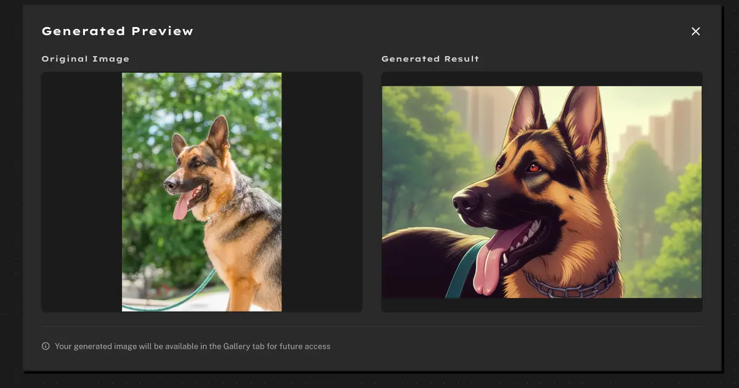The width and height of the screenshot is (739, 388).
Task: Open the original German Shepherd photo
Action: tap(201, 192)
